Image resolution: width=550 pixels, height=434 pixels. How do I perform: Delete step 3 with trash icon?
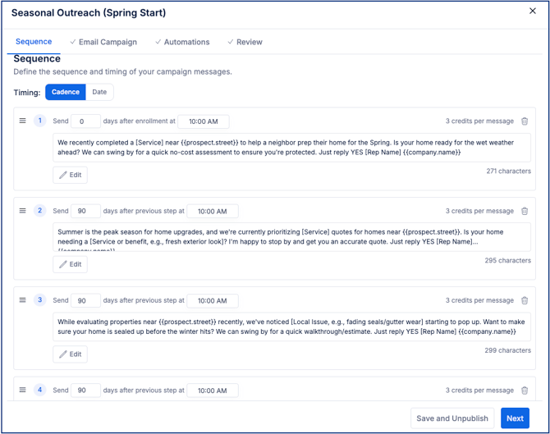pos(525,300)
